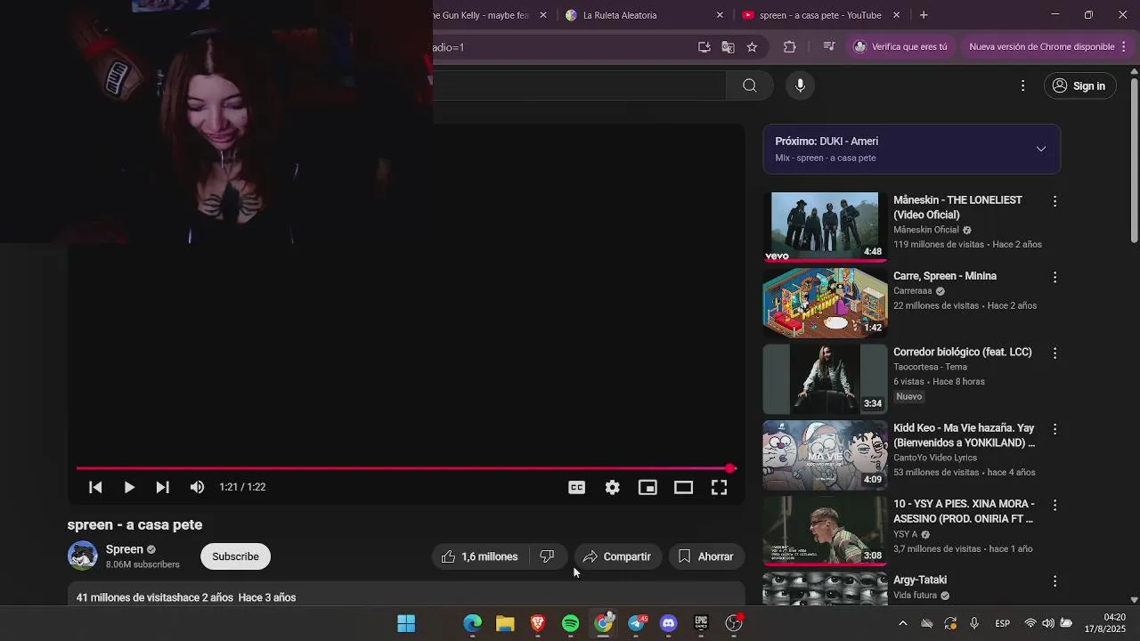Open Carre, Spreen - Minina thumbnail
Screen dimensions: 1140x641
pos(825,303)
